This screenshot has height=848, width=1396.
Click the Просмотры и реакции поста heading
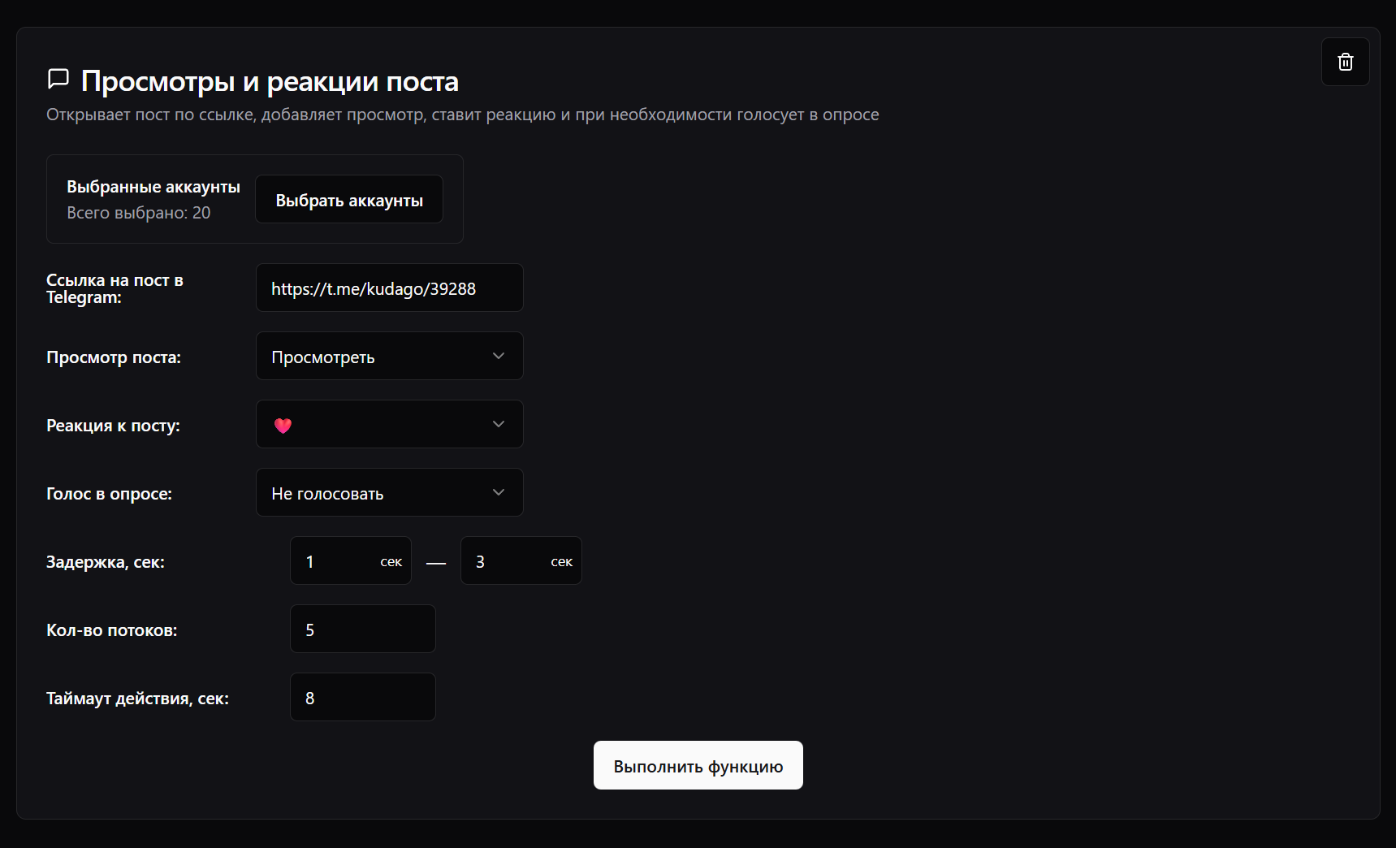point(270,81)
